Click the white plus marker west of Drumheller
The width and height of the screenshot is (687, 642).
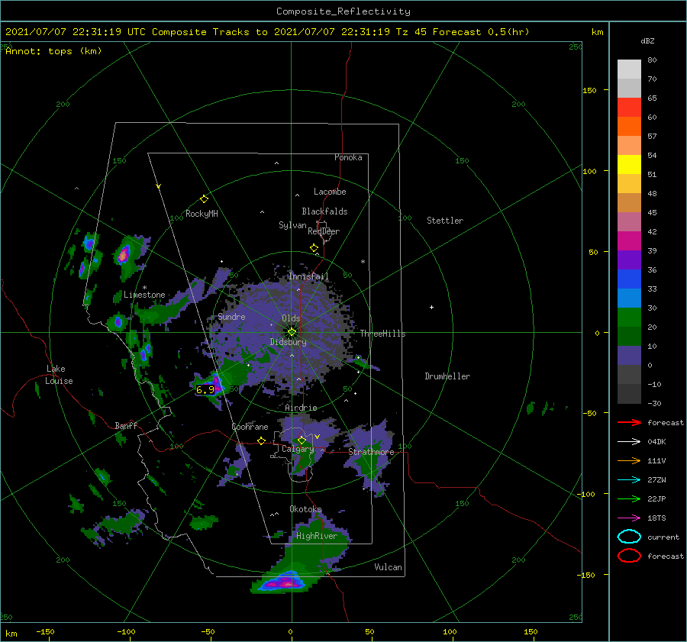[x=431, y=307]
